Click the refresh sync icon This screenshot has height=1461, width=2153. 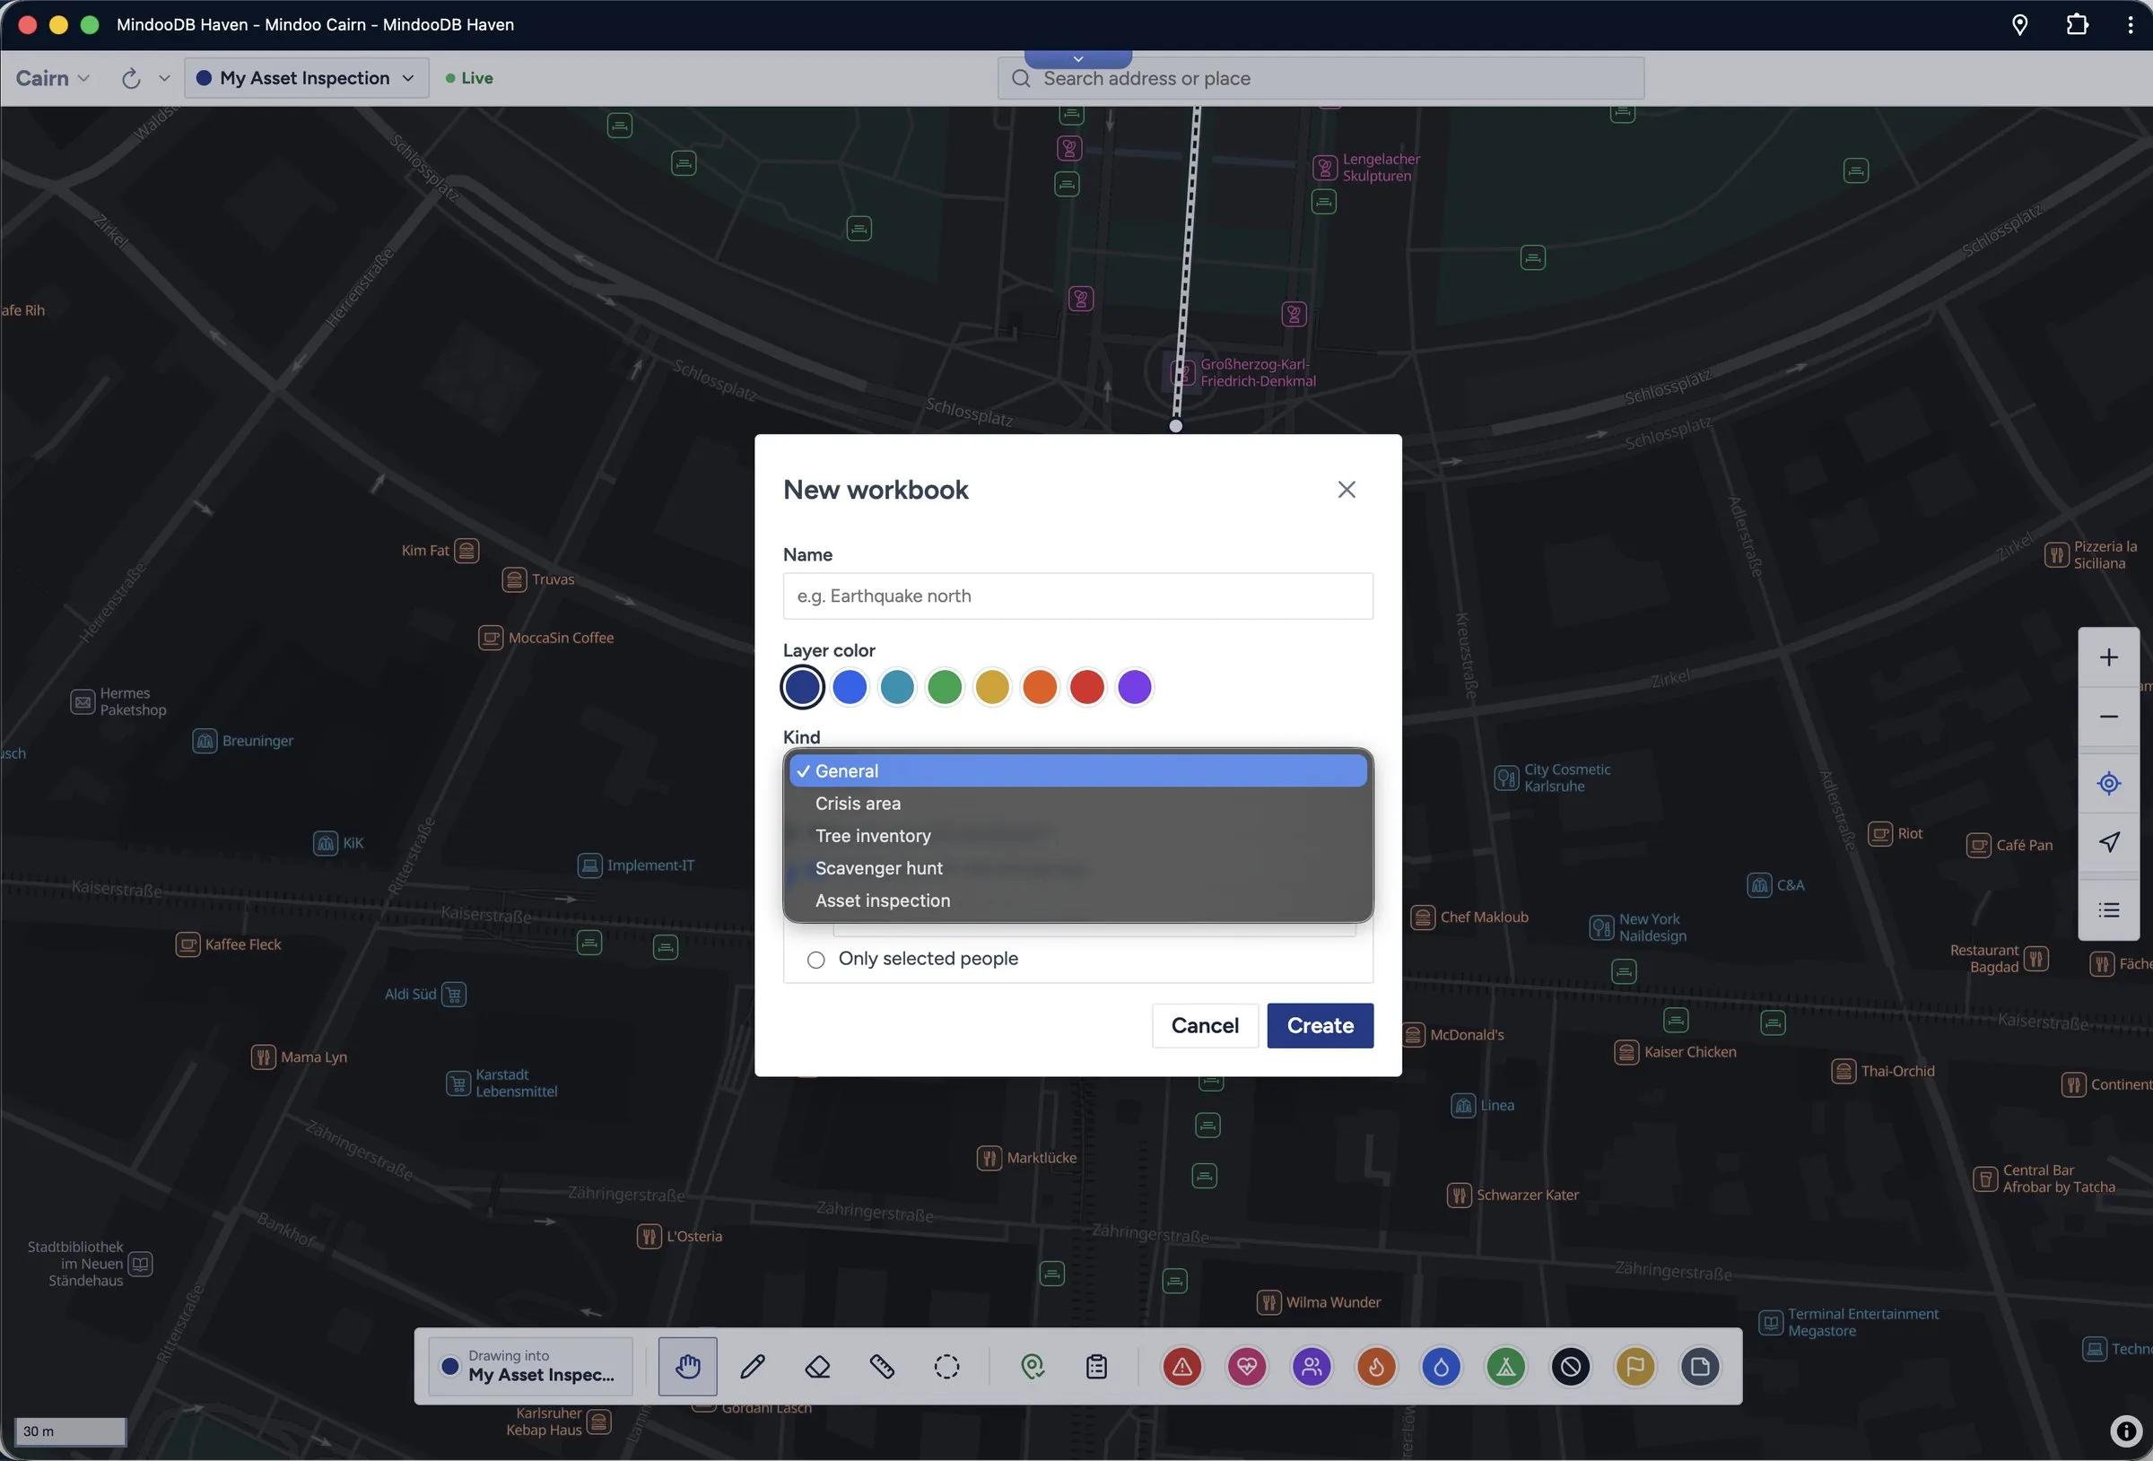131,78
